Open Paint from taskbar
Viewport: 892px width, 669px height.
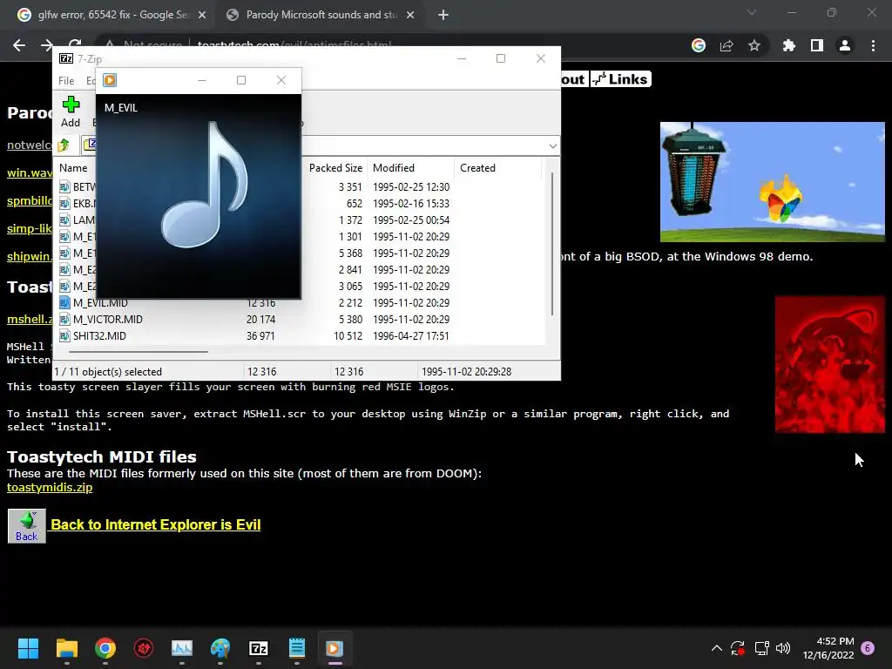pos(220,648)
